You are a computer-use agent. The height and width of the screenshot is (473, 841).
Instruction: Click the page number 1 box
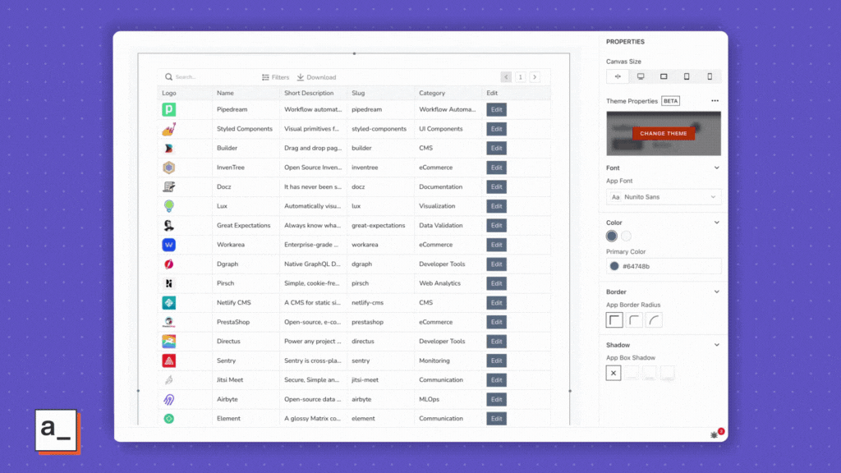pyautogui.click(x=520, y=77)
